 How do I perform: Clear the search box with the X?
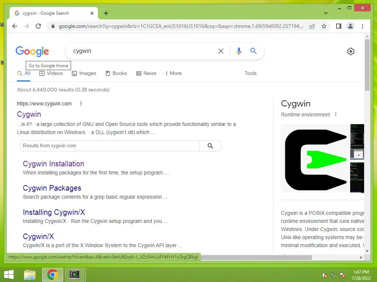pos(221,51)
